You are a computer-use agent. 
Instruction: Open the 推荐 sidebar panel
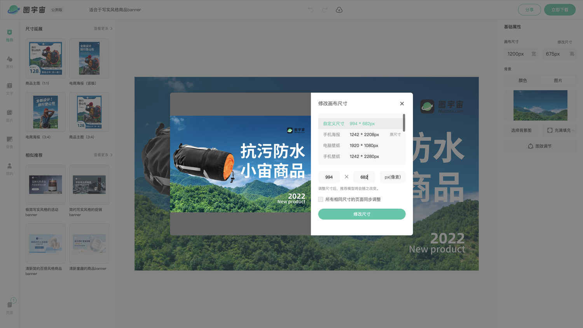(x=10, y=35)
